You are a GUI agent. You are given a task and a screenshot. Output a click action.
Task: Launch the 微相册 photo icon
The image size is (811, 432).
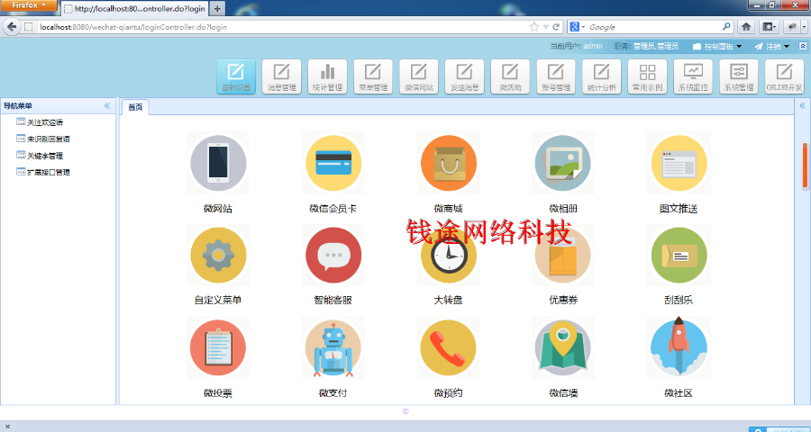tap(563, 163)
